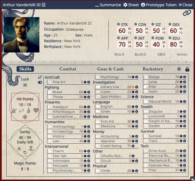The width and height of the screenshot is (195, 181).
Task: Click the reset daily sanity arrow
Action: 25,152
